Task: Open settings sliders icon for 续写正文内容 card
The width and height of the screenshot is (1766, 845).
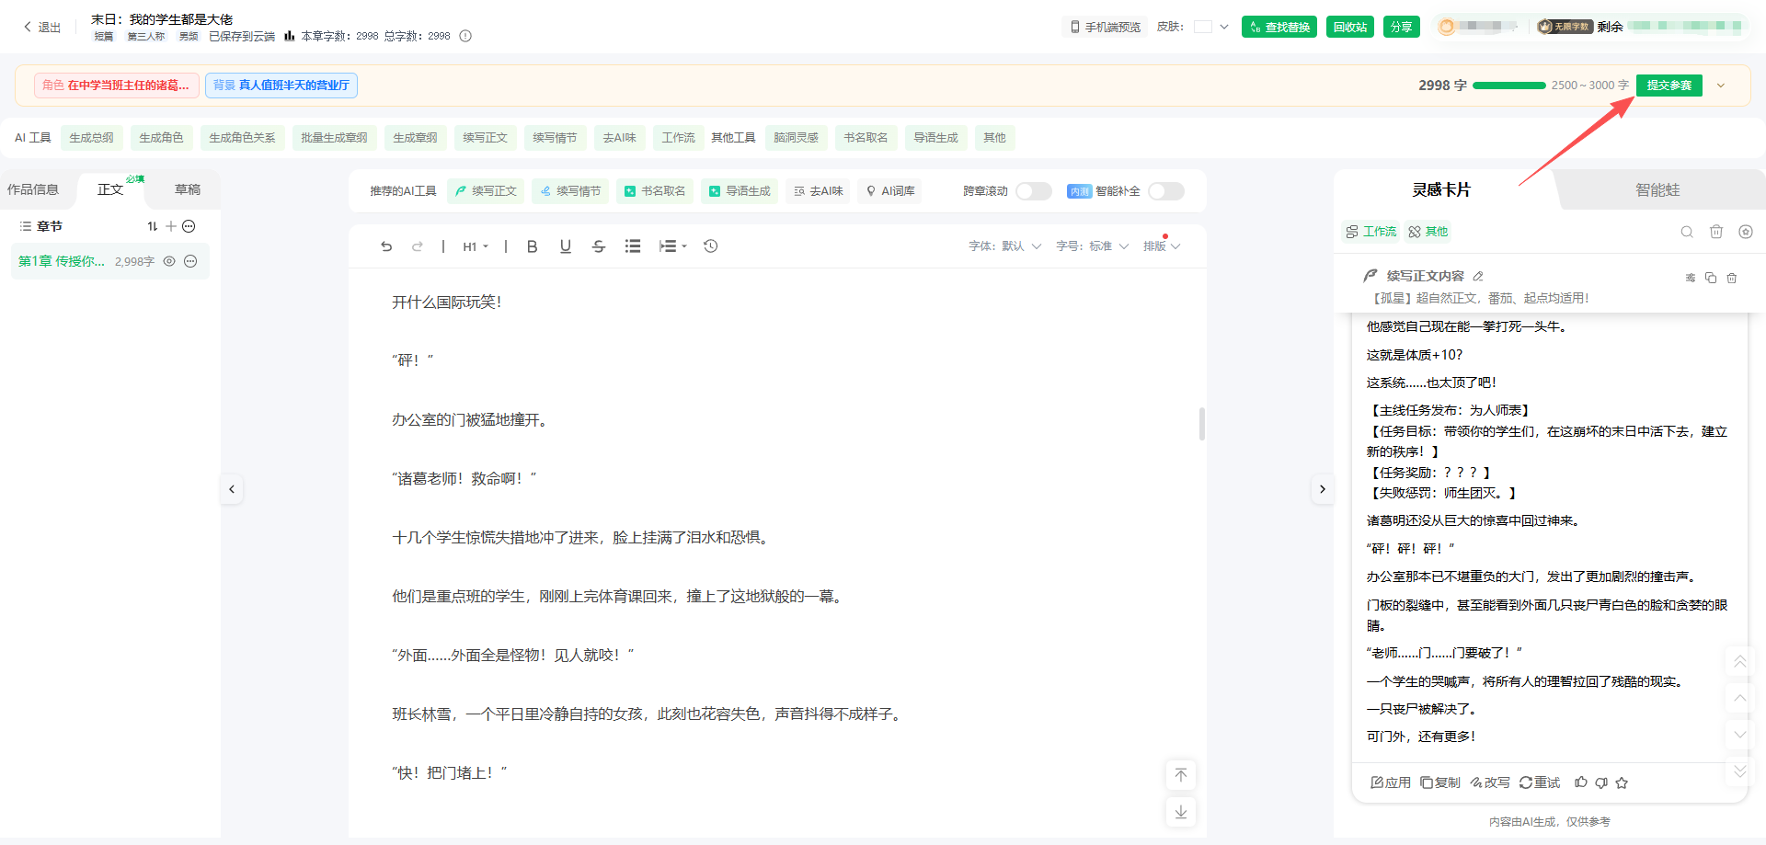Action: (1690, 278)
